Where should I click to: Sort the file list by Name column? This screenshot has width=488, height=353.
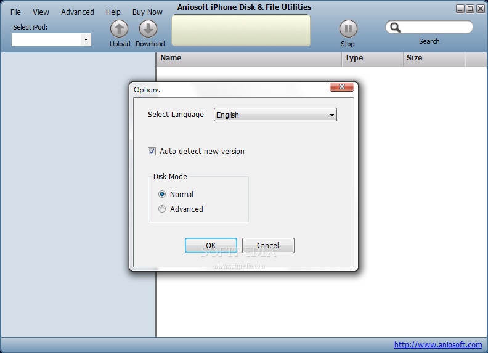[x=249, y=59]
